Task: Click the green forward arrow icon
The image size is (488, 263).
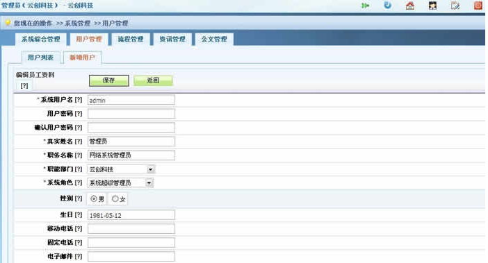Action: click(365, 6)
